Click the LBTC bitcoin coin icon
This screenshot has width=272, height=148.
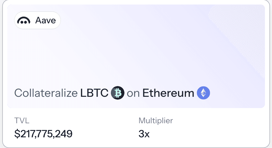pyautogui.click(x=118, y=93)
